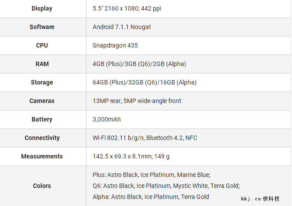Screen dimensions: 292x206
Task: Select the 3,000mAh battery value
Action: pyautogui.click(x=107, y=119)
